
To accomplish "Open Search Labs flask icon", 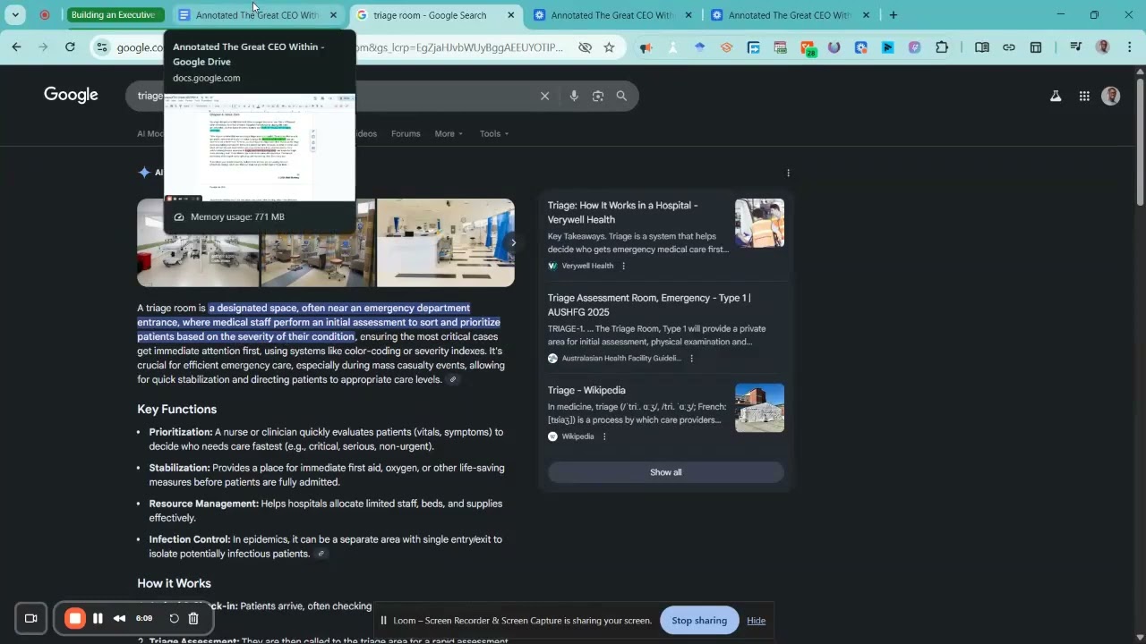I will coord(1056,96).
